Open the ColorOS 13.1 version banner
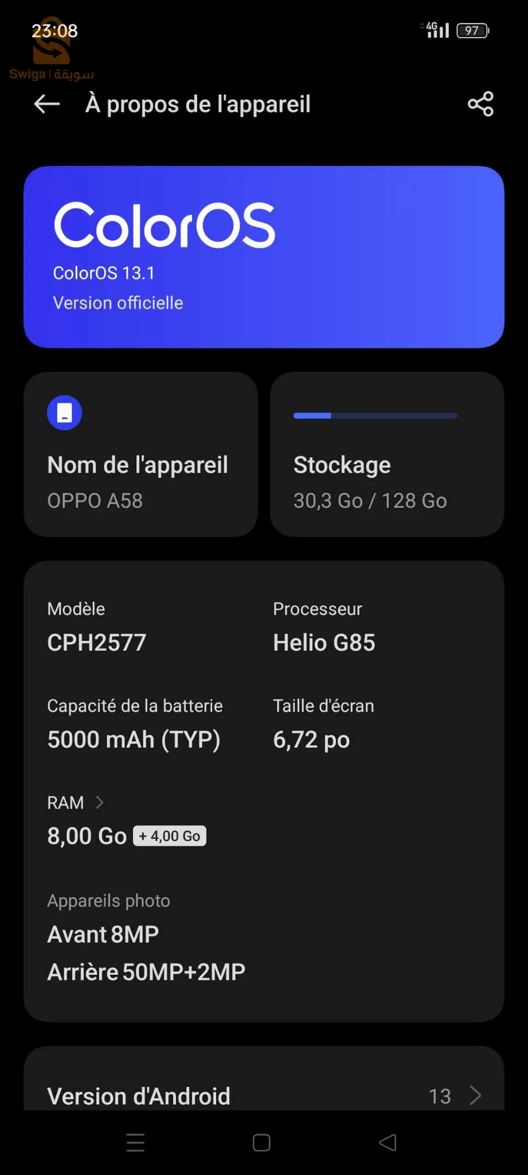 pos(264,257)
